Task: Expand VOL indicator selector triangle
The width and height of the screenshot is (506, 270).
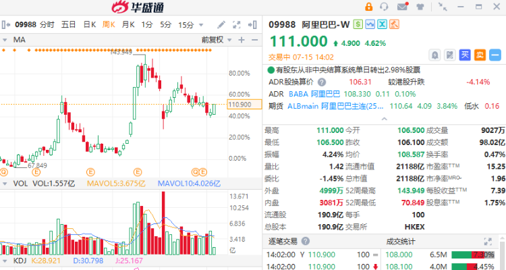Action: coord(5,184)
